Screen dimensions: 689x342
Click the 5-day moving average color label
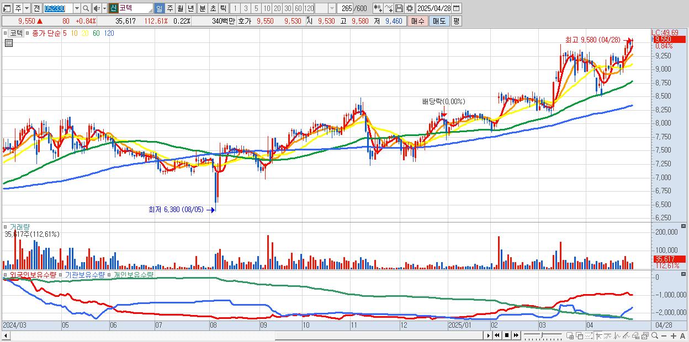tap(65, 33)
